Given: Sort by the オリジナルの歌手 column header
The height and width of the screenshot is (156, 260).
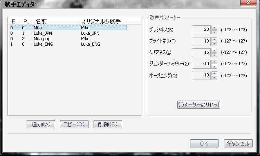Looking at the screenshot, I should click(103, 21).
